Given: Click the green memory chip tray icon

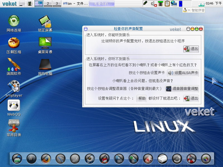Looking at the screenshot, I should coord(161,4).
